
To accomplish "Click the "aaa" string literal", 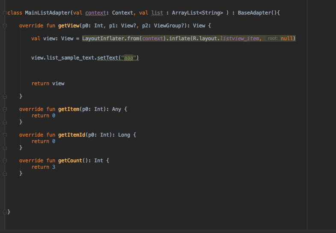I will (128, 58).
